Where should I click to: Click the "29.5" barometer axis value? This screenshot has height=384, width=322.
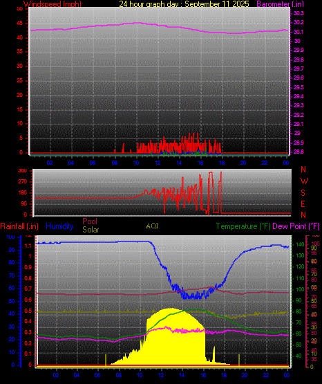point(299,87)
